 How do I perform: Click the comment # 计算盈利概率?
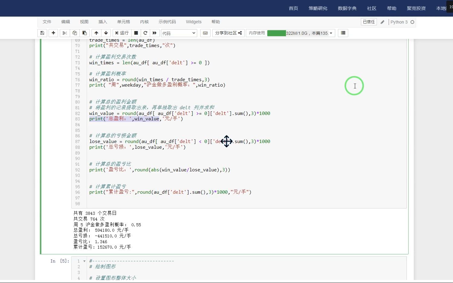[108, 74]
